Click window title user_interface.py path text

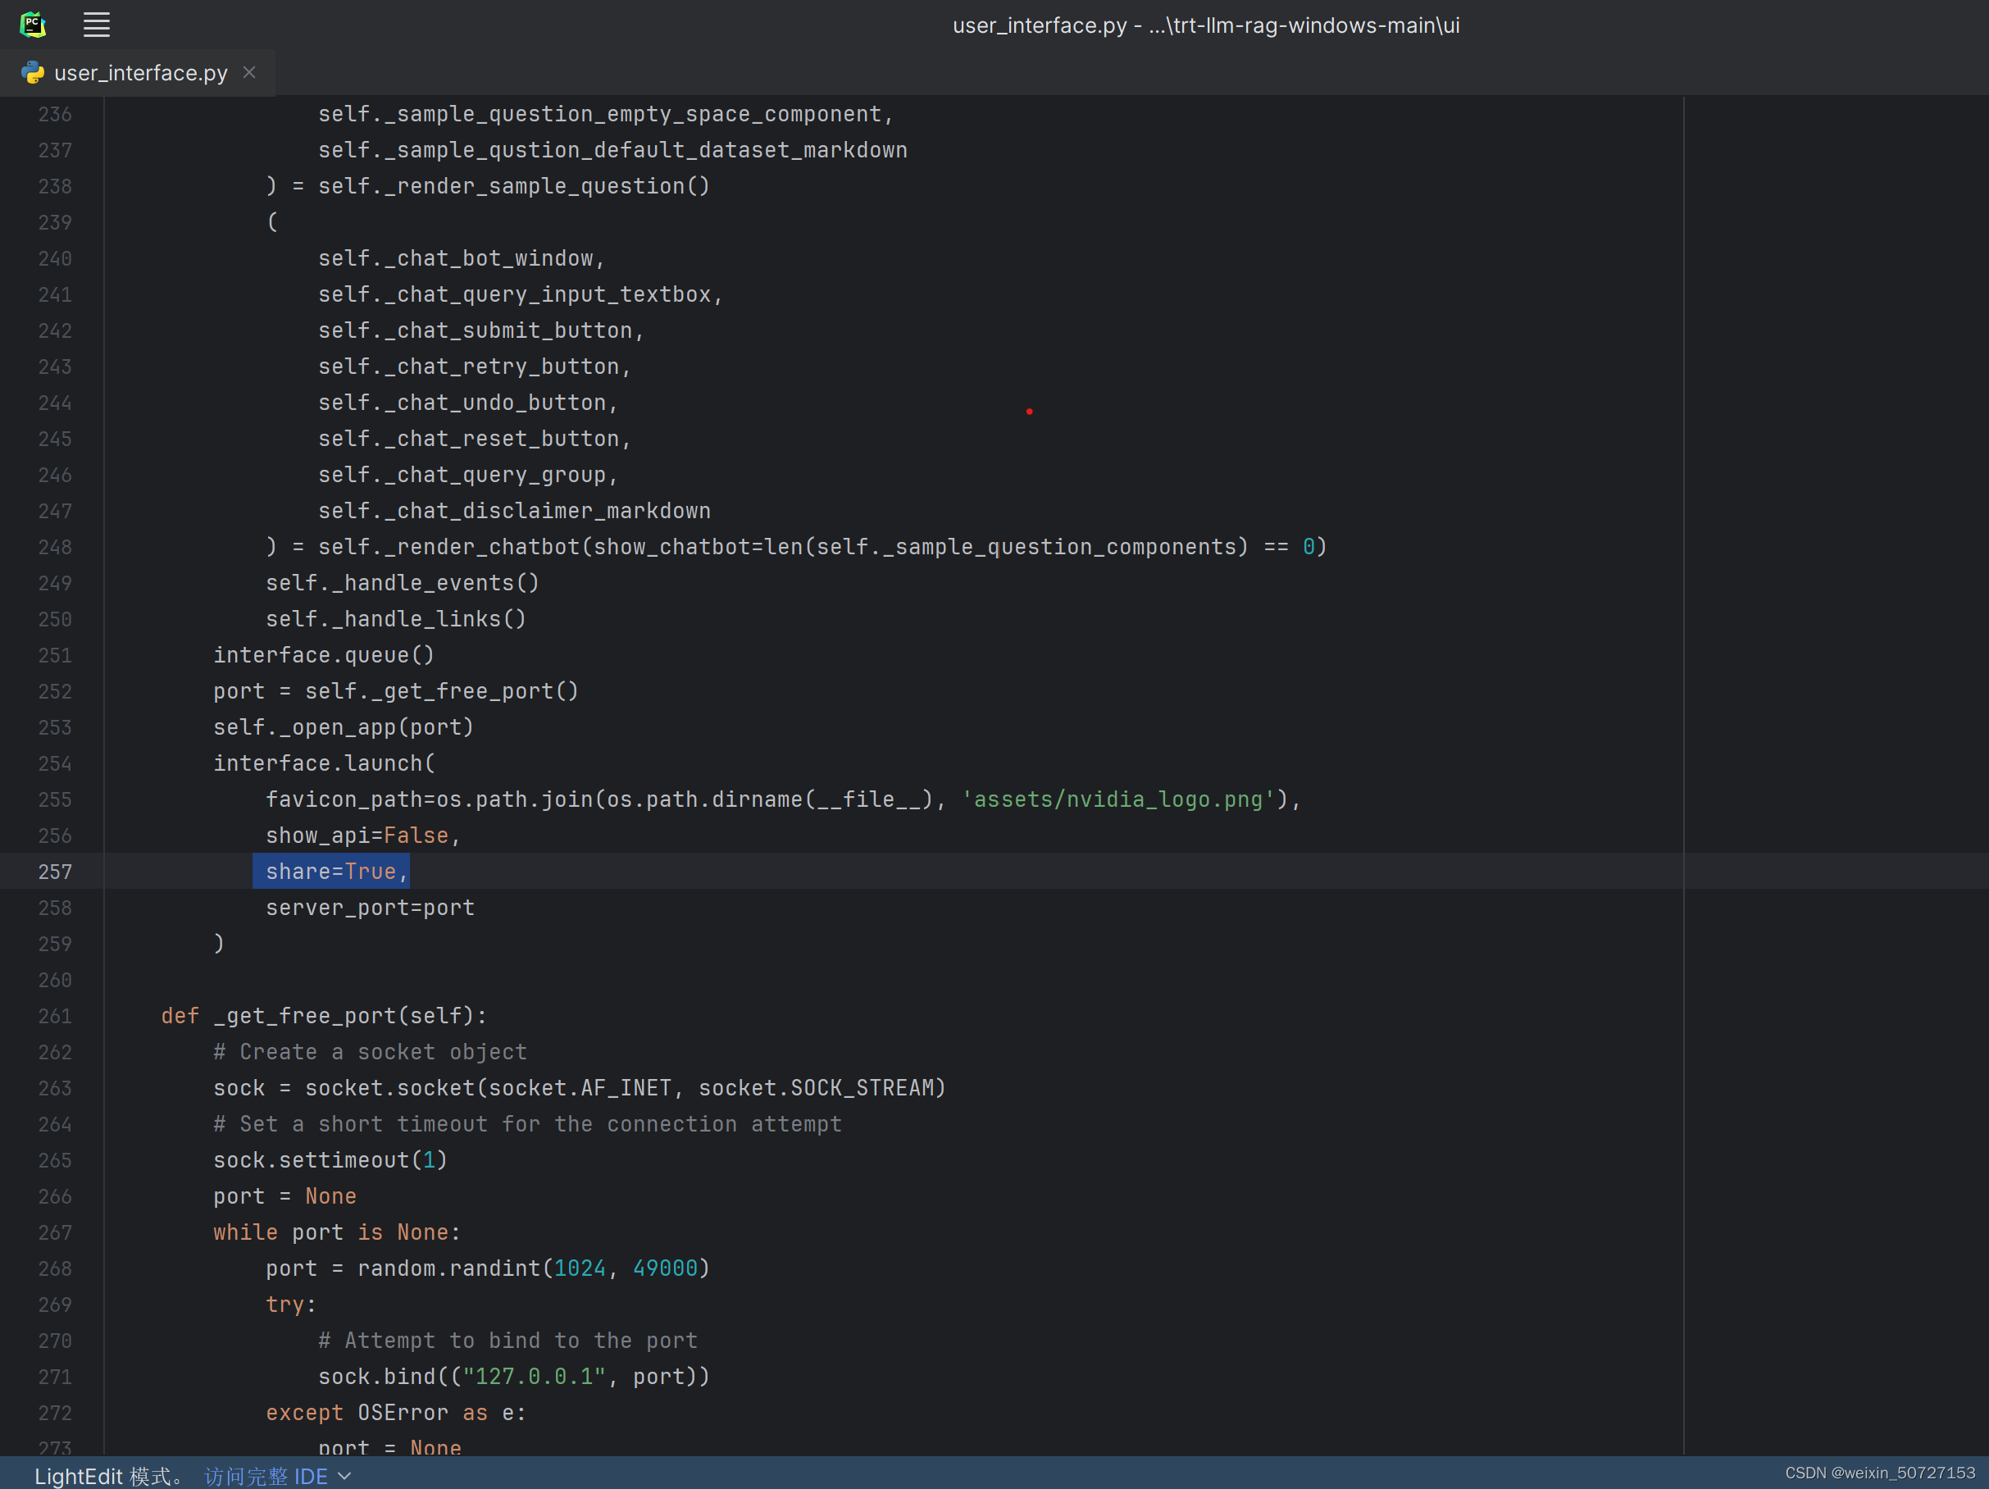pos(1205,25)
